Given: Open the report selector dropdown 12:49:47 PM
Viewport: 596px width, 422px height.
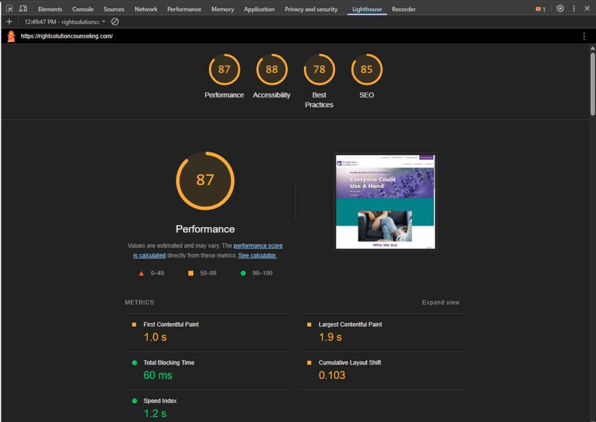Looking at the screenshot, I should (65, 22).
